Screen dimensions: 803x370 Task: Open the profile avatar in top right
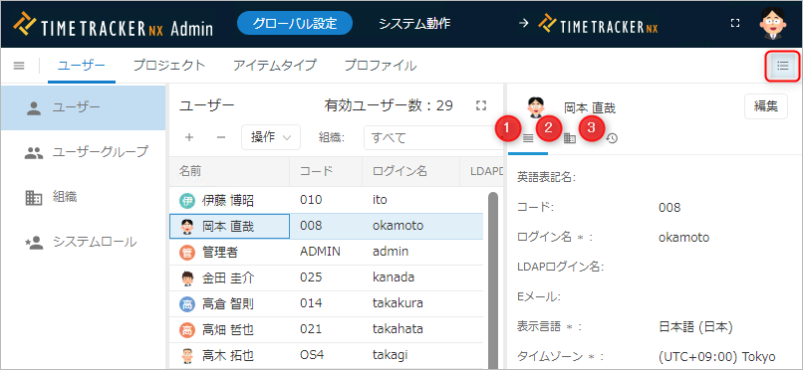point(773,24)
